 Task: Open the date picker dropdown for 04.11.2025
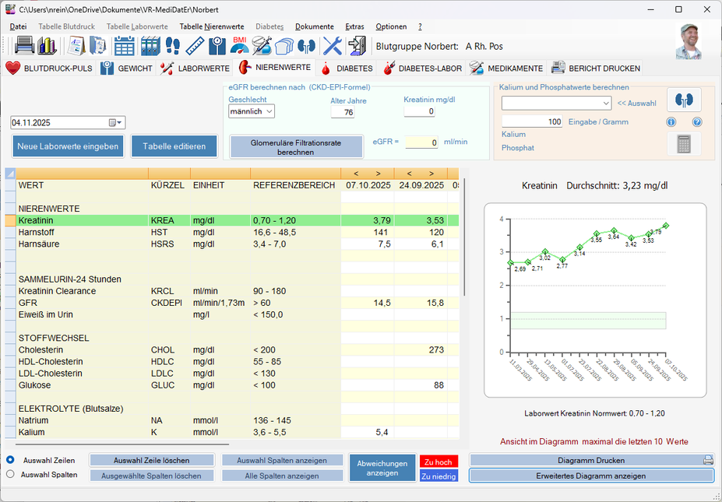point(116,123)
